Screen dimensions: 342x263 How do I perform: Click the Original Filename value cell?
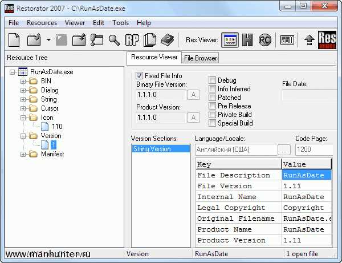(x=307, y=219)
